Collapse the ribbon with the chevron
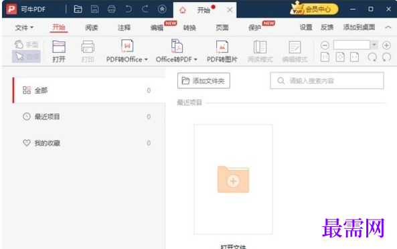The image size is (397, 249). [388, 27]
